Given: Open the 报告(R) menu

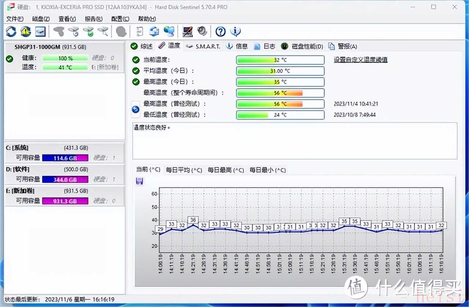Looking at the screenshot, I should (x=93, y=19).
